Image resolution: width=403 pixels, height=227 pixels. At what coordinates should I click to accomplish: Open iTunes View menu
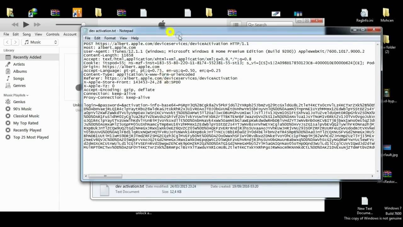[38, 34]
